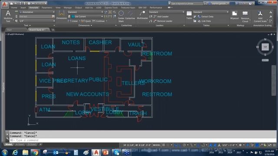278x156 pixels.
Task: Open the status bar Customization menu icon
Action: 274,145
